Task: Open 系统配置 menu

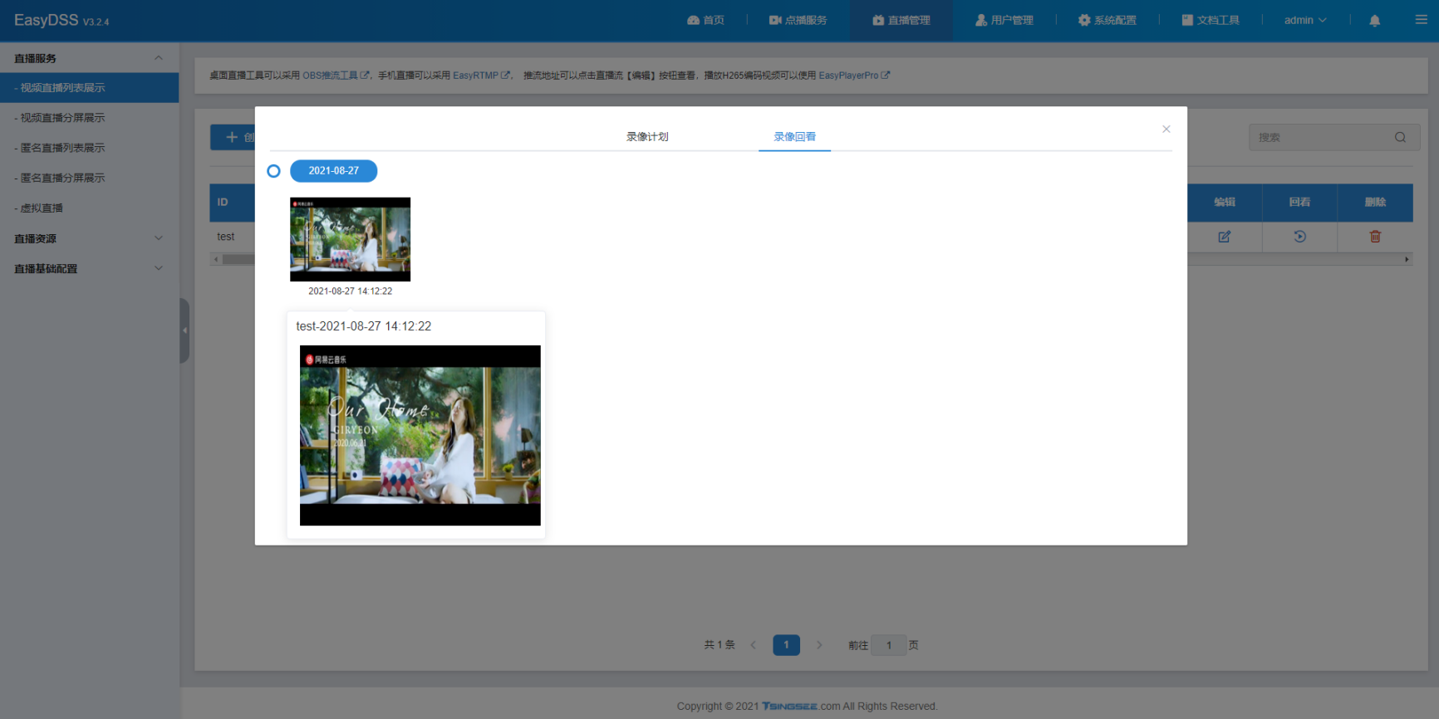Action: pos(1107,20)
